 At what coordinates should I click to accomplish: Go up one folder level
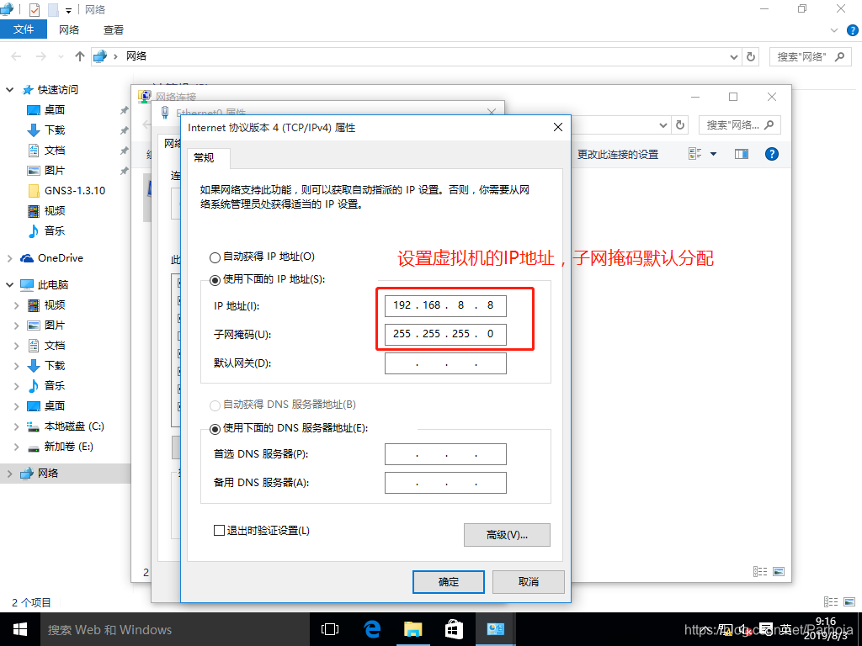(x=80, y=56)
